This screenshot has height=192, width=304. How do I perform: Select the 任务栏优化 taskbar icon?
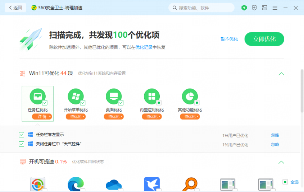pyautogui.click(x=37, y=97)
